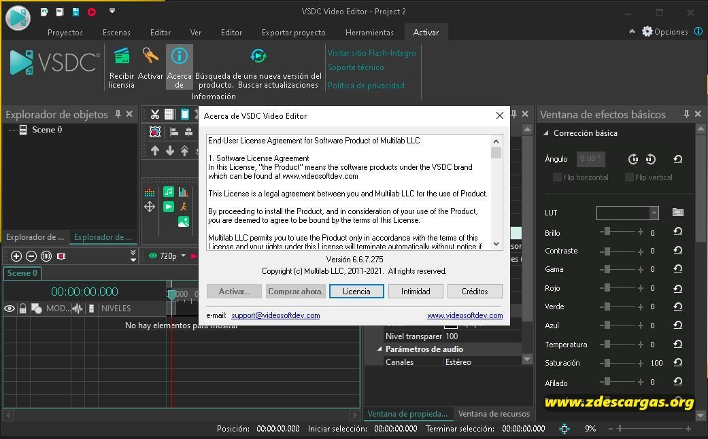The width and height of the screenshot is (708, 439).
Task: Collapse Parámetros de audio group
Action: 380,349
